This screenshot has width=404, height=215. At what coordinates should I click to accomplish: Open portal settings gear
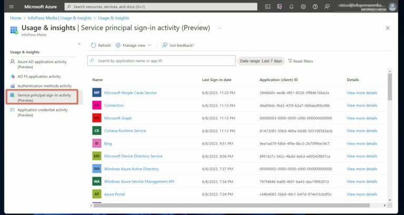pyautogui.click(x=303, y=7)
